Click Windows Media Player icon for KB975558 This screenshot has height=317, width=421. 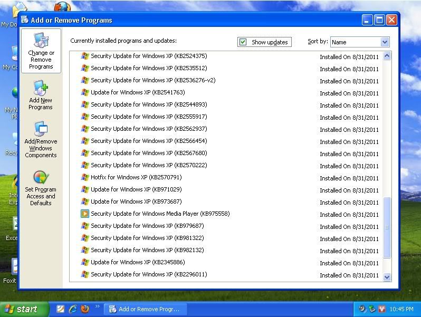point(85,214)
